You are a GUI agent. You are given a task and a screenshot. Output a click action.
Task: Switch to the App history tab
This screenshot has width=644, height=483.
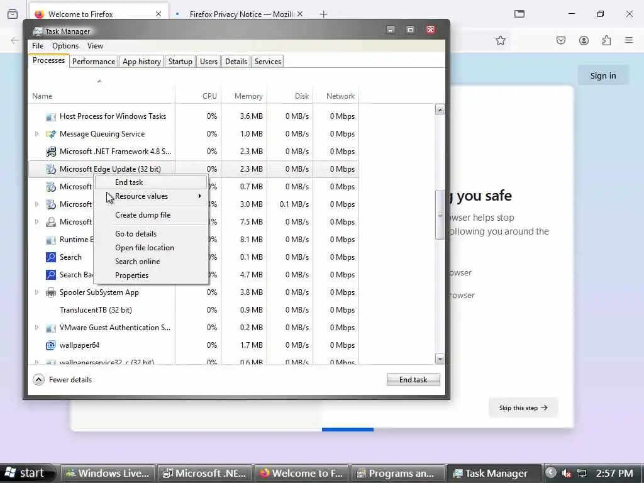[142, 62]
